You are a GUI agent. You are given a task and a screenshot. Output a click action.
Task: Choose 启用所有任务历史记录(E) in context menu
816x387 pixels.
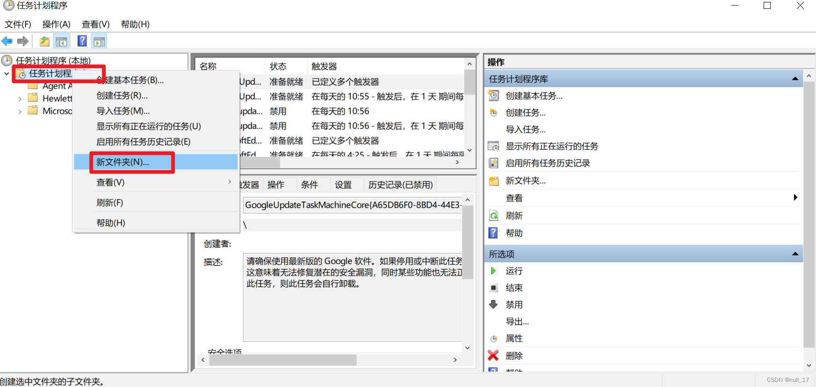click(156, 141)
